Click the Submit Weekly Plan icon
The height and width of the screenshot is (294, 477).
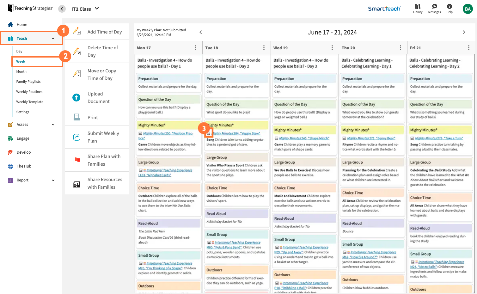tap(76, 137)
